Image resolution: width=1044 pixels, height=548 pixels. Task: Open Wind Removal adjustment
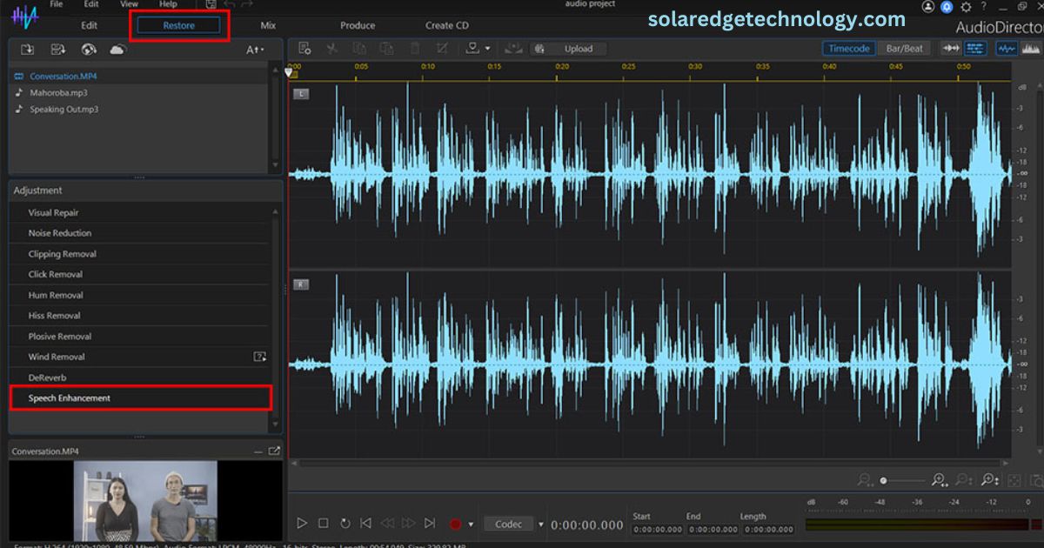[141, 357]
